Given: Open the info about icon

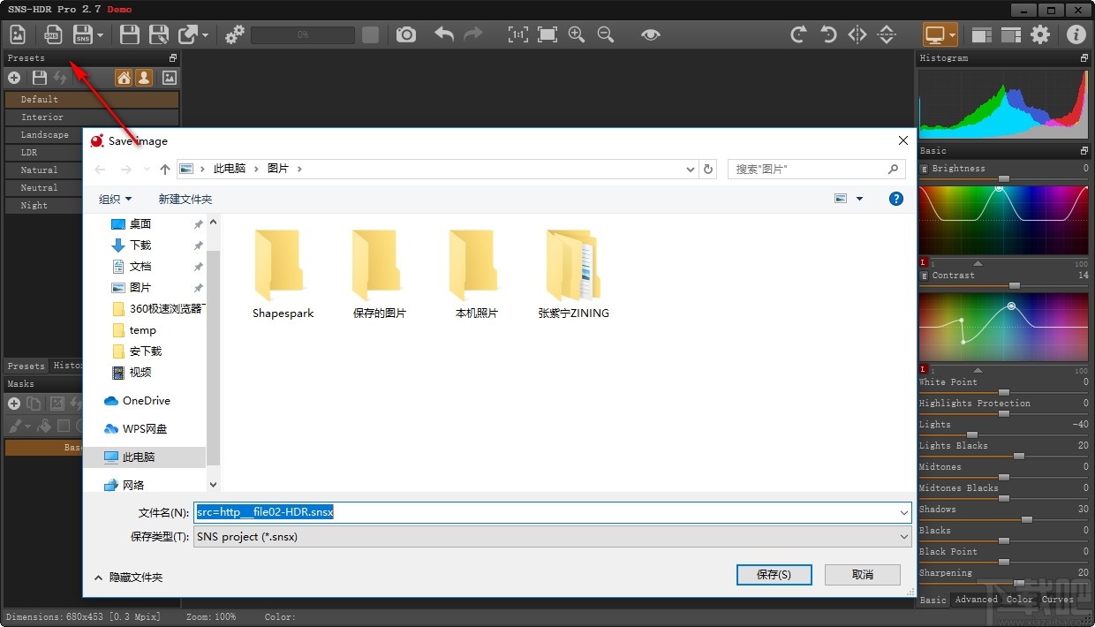Looking at the screenshot, I should click(x=1076, y=34).
